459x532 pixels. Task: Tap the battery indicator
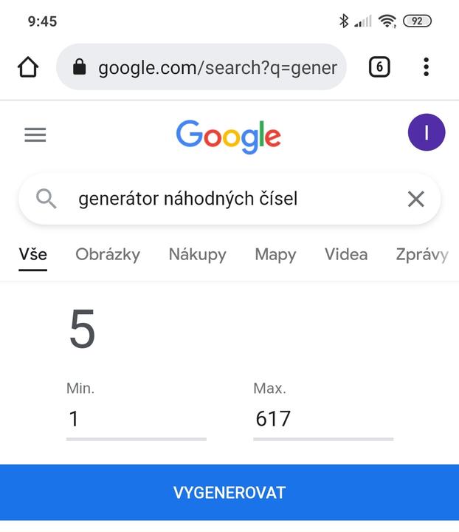coord(417,21)
